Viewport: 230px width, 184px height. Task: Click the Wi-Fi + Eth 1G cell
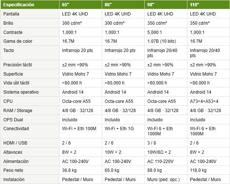click(123, 131)
